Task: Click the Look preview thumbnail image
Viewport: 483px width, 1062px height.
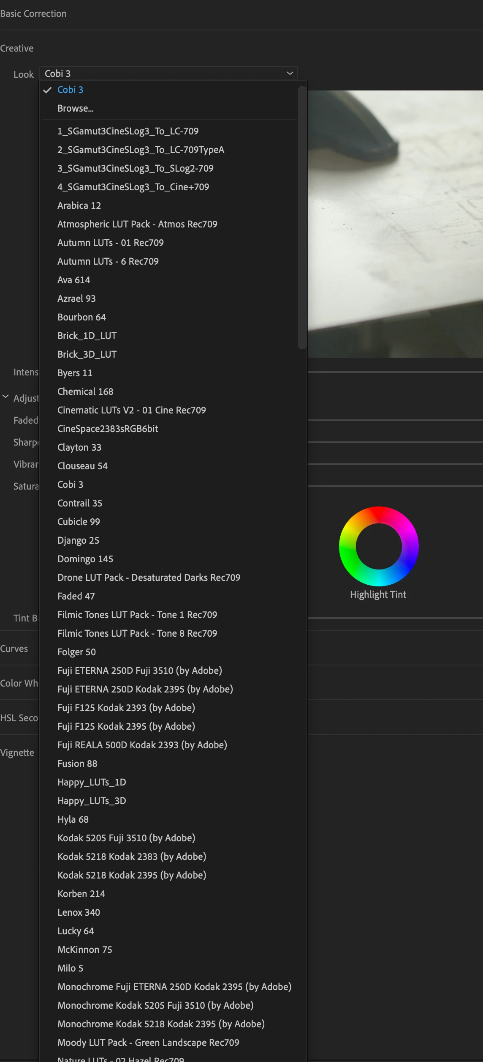Action: pos(395,224)
